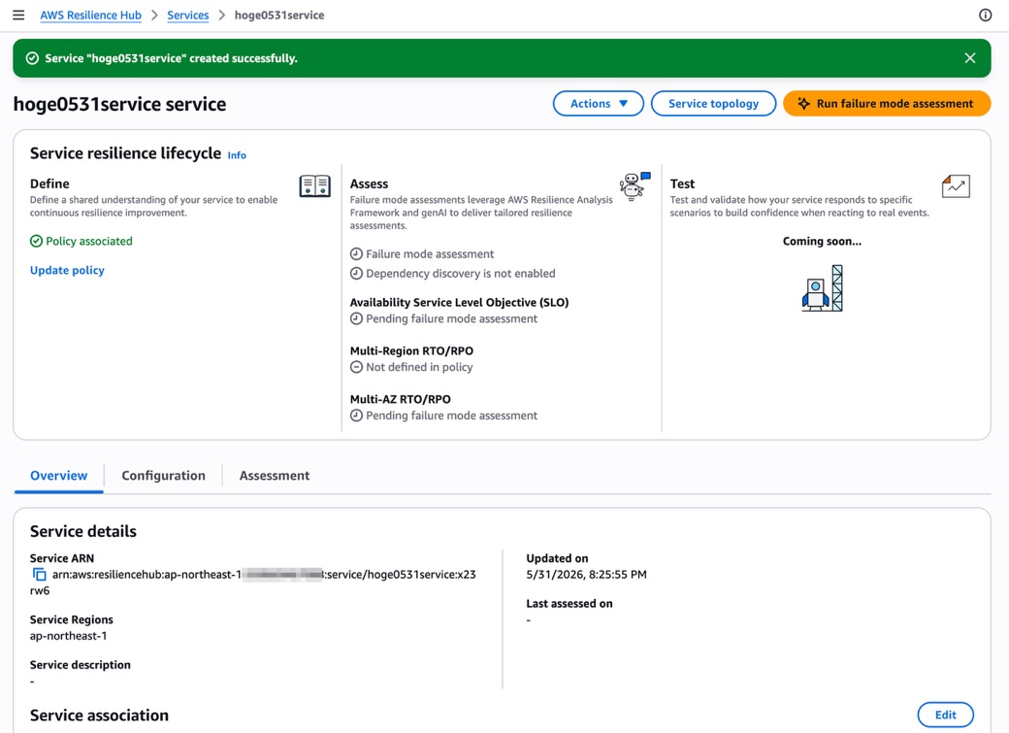Screen dimensions: 1009x733
Task: Click the clock icon beside Dependency discovery
Action: 356,273
